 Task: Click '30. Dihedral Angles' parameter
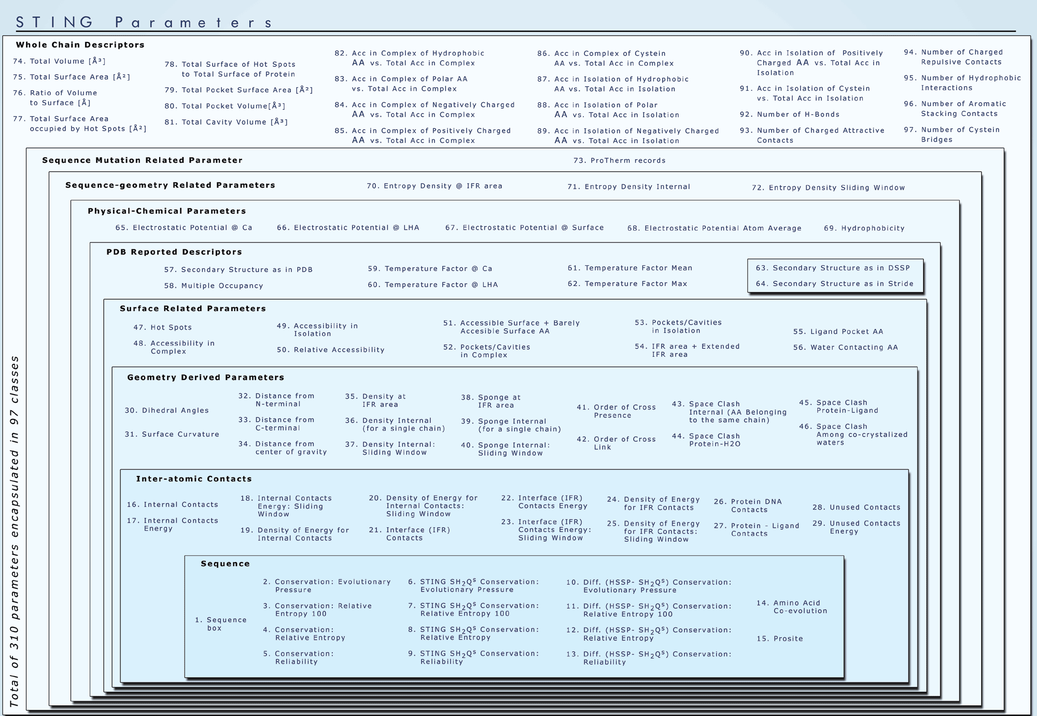pos(167,410)
